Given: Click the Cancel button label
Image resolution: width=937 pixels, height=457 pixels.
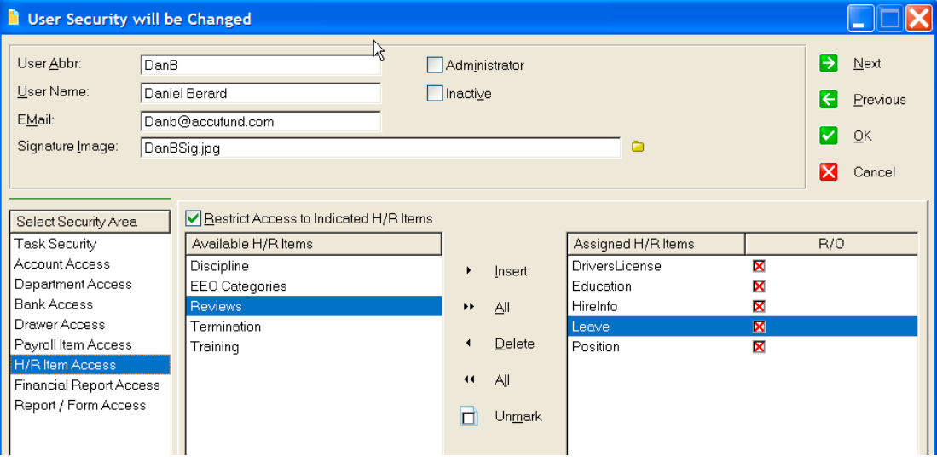Looking at the screenshot, I should [874, 172].
